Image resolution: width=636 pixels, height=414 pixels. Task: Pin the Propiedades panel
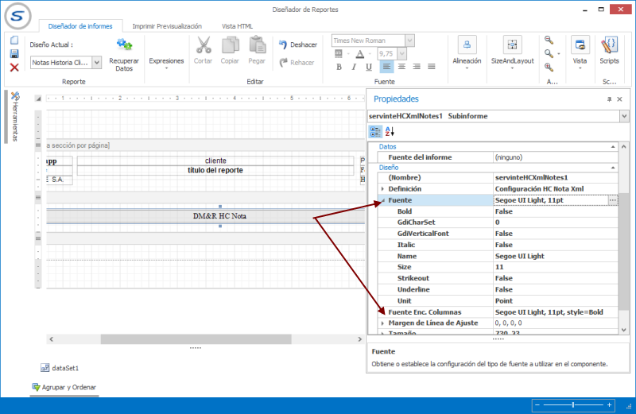click(610, 99)
